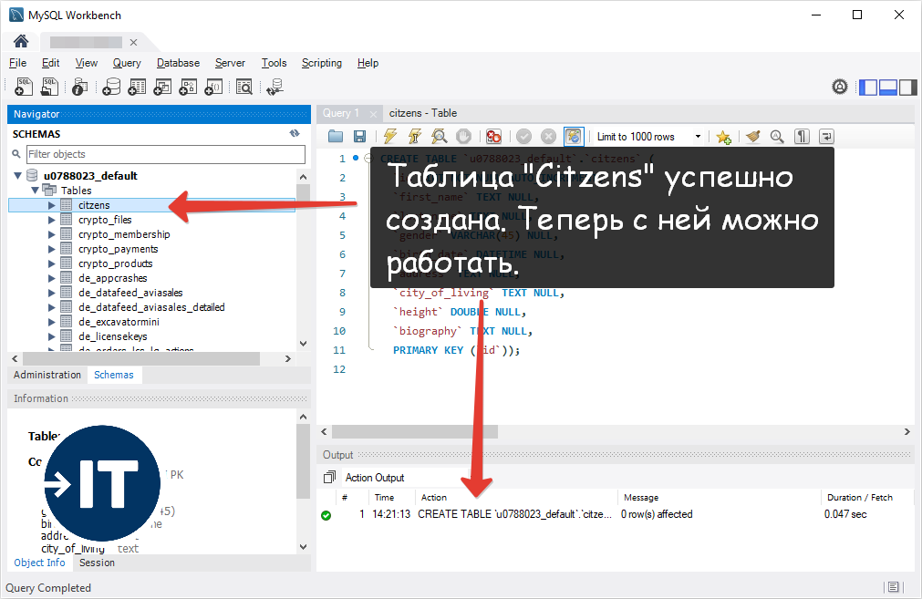The height and width of the screenshot is (599, 922).
Task: Open the Database menu
Action: [178, 62]
